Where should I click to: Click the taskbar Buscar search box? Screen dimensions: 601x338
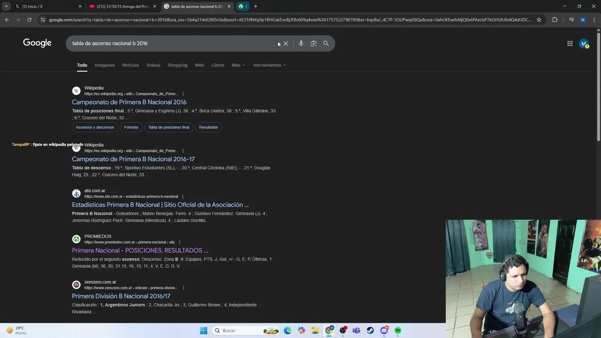[247, 330]
